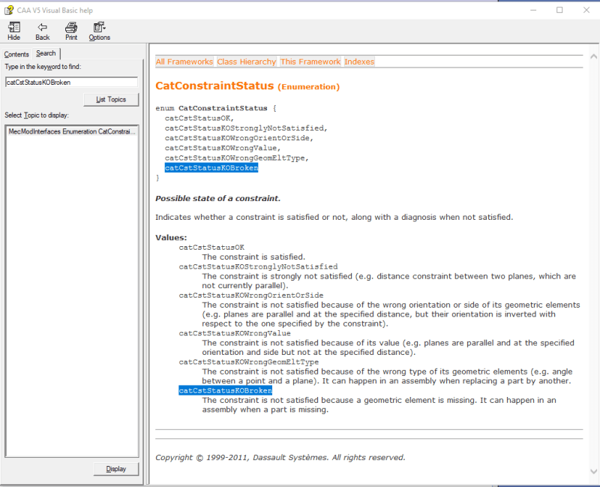Viewport: 600px width, 487px height.
Task: Click 'The constraint is satisfied.' description
Action: 253,257
